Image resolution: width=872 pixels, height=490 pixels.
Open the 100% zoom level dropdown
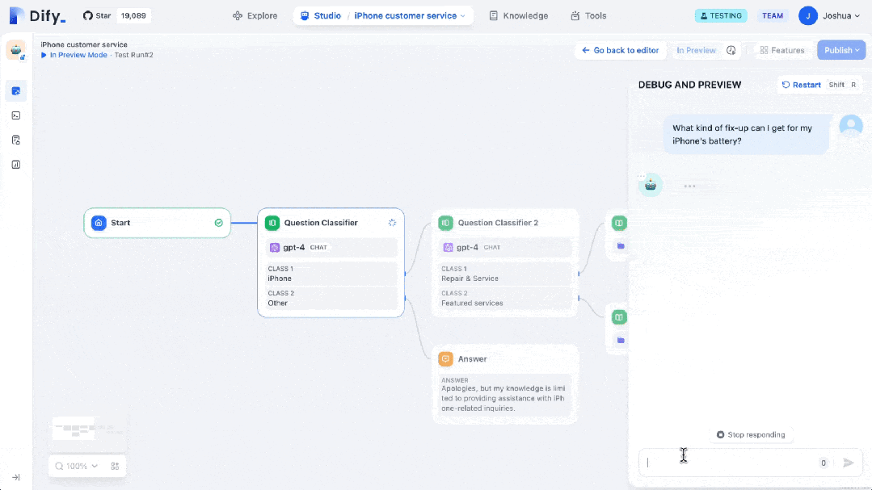click(77, 466)
